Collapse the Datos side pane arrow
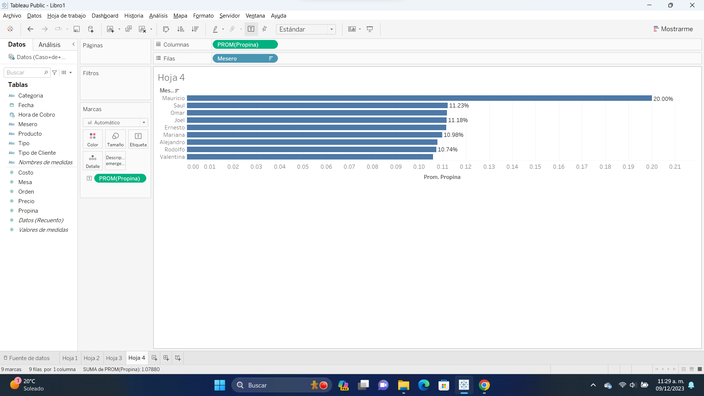 (73, 44)
